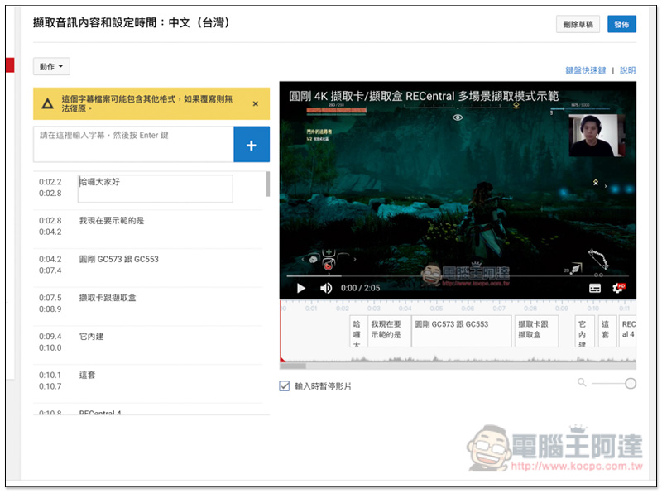Click the audio waveform under timeline
Image resolution: width=662 pixels, height=493 pixels.
458,359
